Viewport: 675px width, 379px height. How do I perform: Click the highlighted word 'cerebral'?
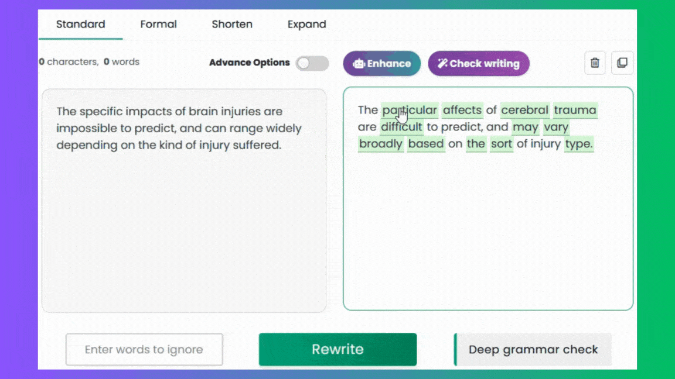(x=525, y=110)
